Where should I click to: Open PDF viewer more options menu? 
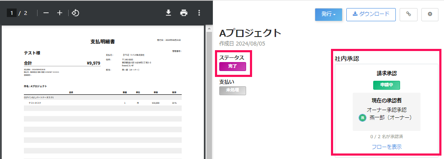tap(199, 13)
